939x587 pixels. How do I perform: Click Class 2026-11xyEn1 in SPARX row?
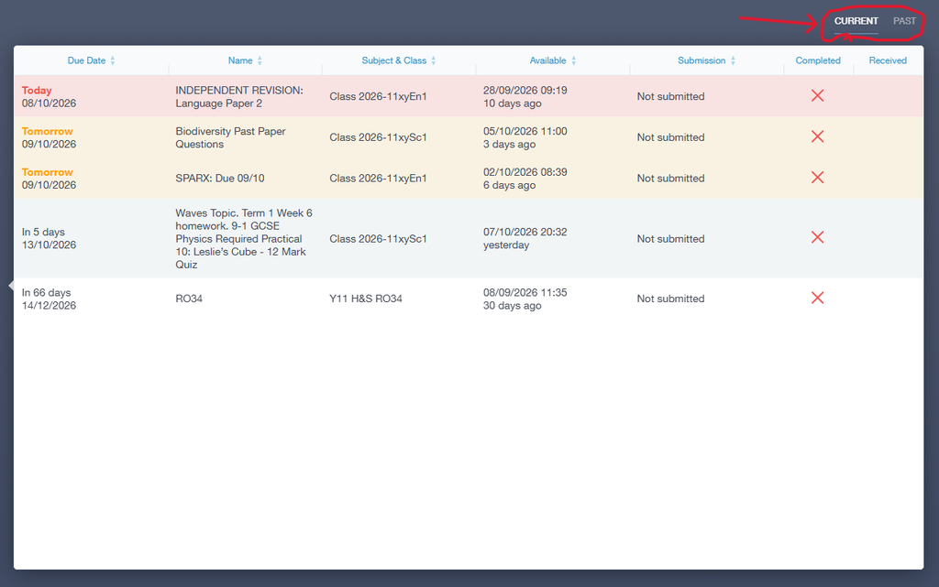point(378,179)
